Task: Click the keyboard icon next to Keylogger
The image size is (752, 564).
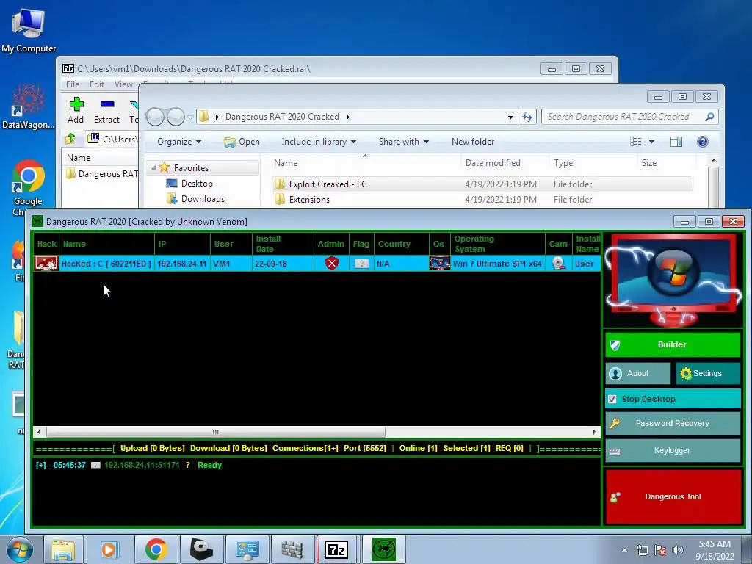Action: [x=615, y=452]
